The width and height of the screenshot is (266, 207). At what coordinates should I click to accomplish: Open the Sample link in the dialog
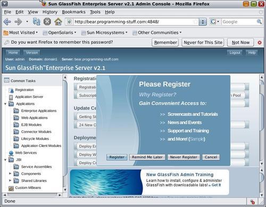coord(197,139)
